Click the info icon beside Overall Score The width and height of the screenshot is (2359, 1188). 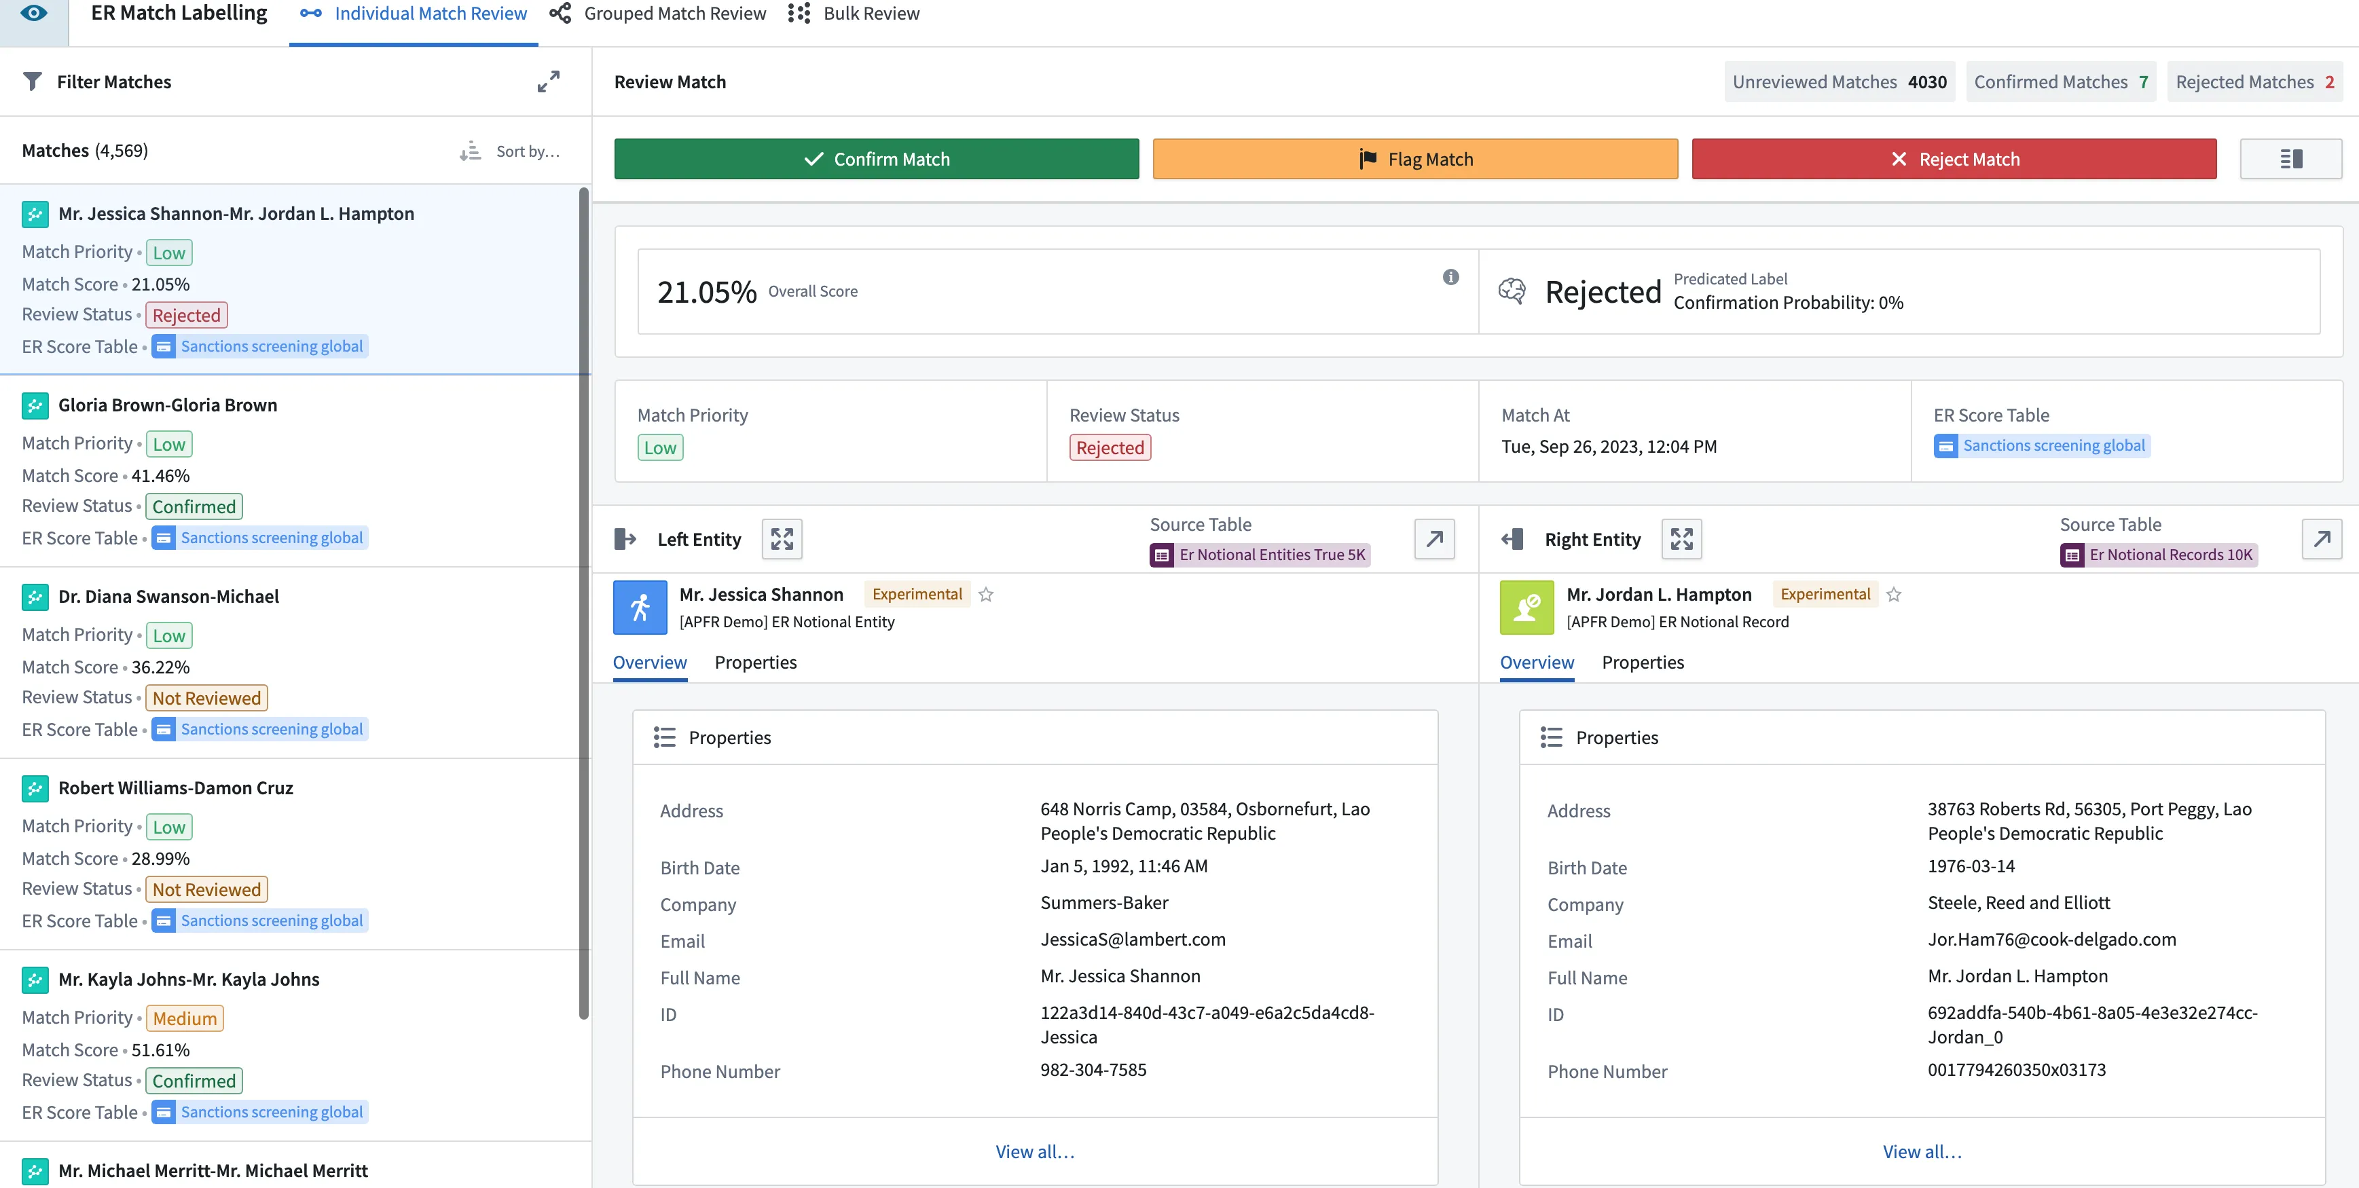pos(1450,278)
